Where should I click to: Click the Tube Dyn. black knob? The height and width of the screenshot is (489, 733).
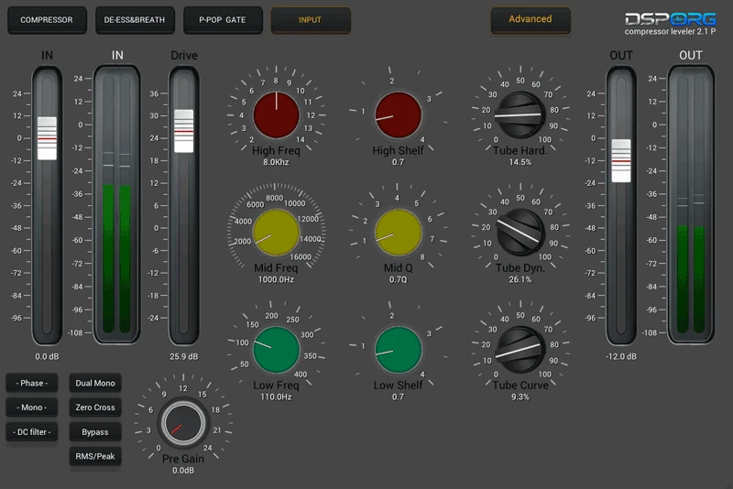(520, 232)
